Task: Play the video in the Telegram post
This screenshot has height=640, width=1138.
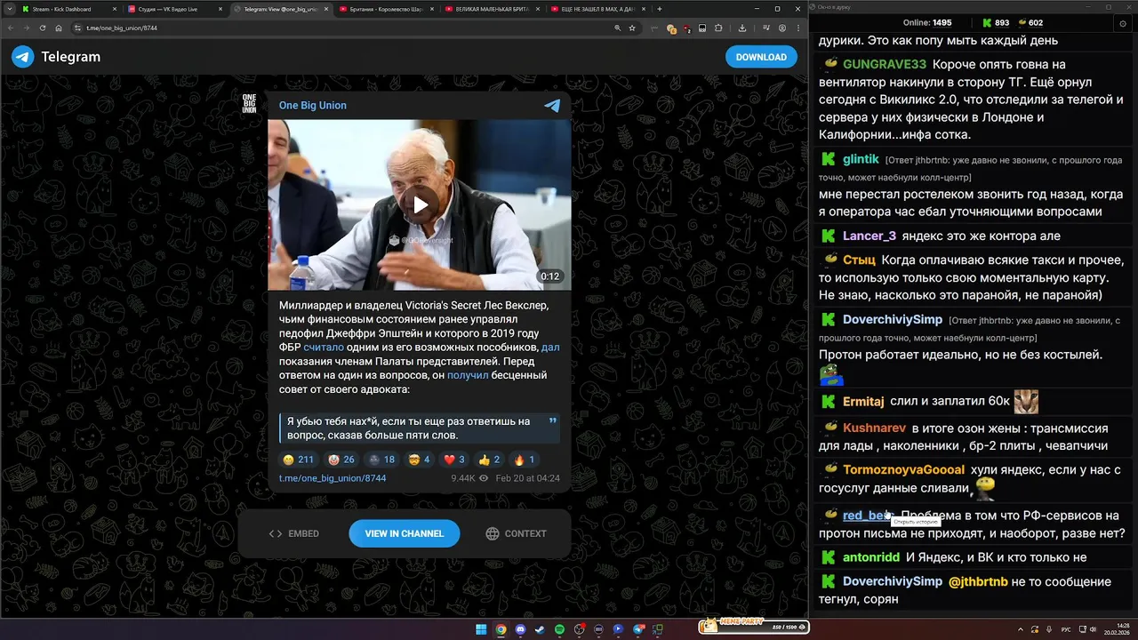Action: 420,205
